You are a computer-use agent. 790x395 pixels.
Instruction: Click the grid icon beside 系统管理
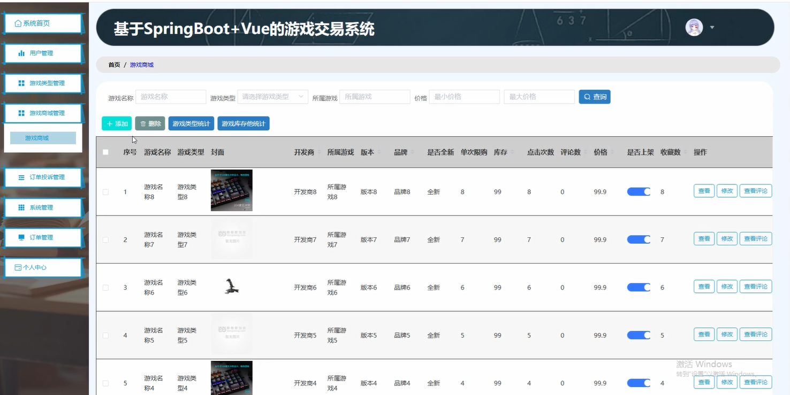tap(21, 207)
